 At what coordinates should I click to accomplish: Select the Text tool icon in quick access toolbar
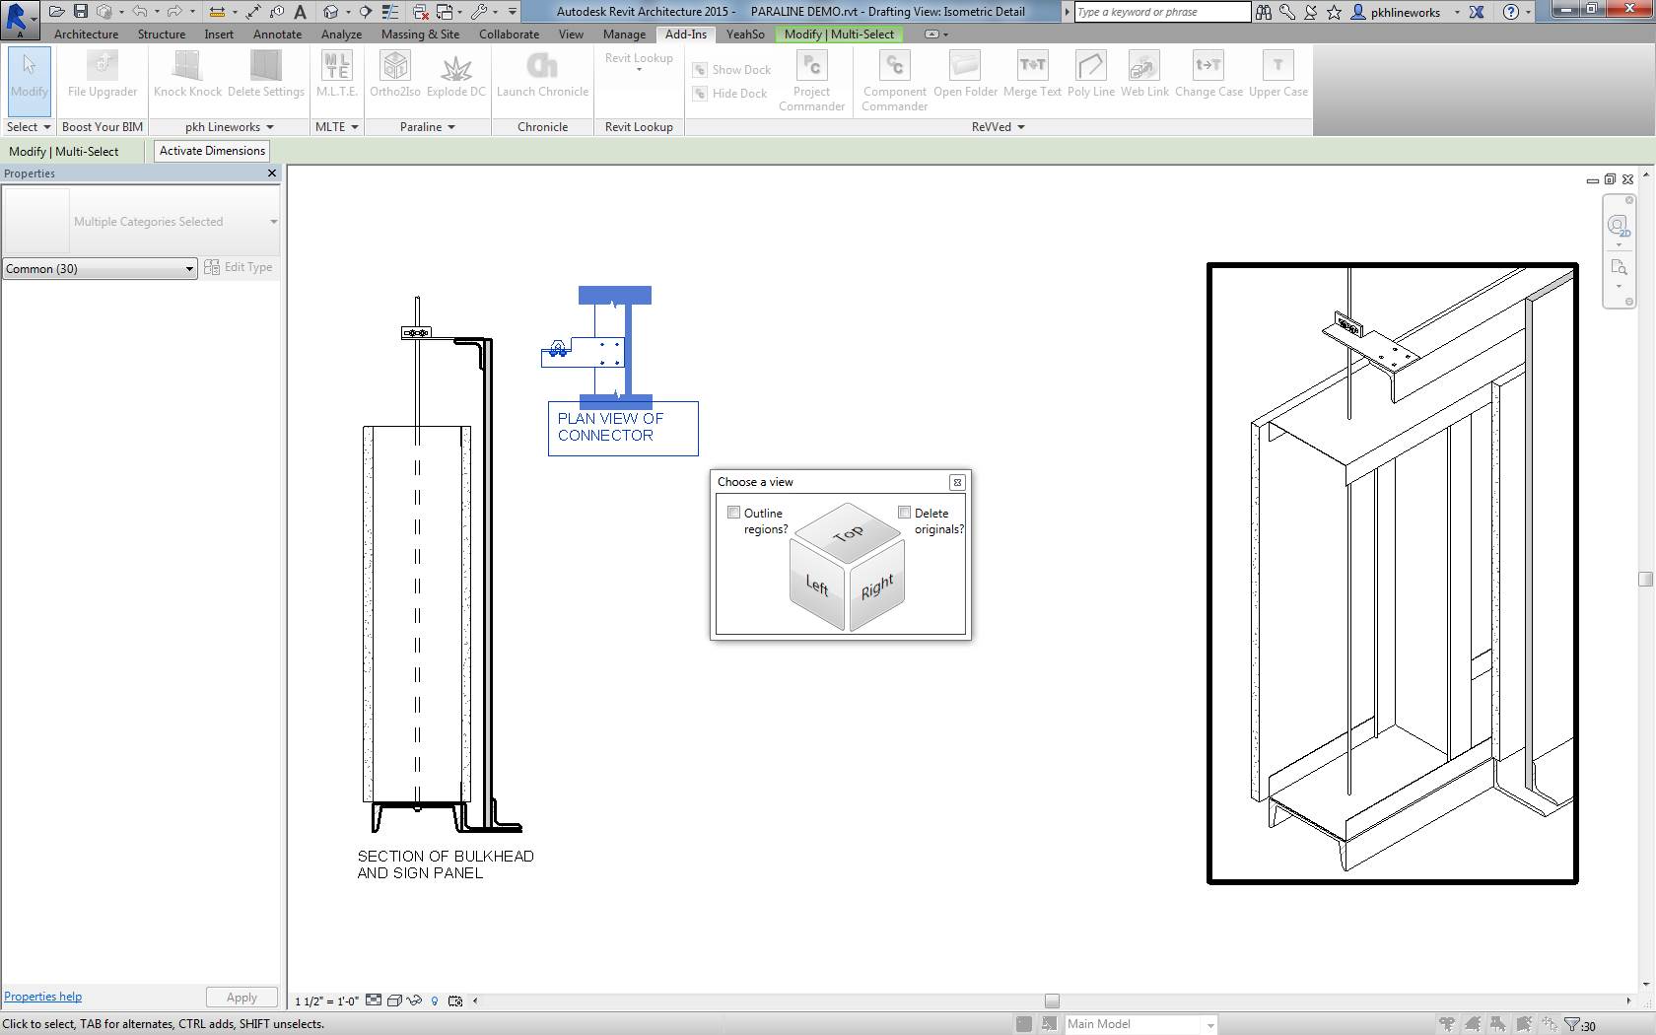(300, 12)
